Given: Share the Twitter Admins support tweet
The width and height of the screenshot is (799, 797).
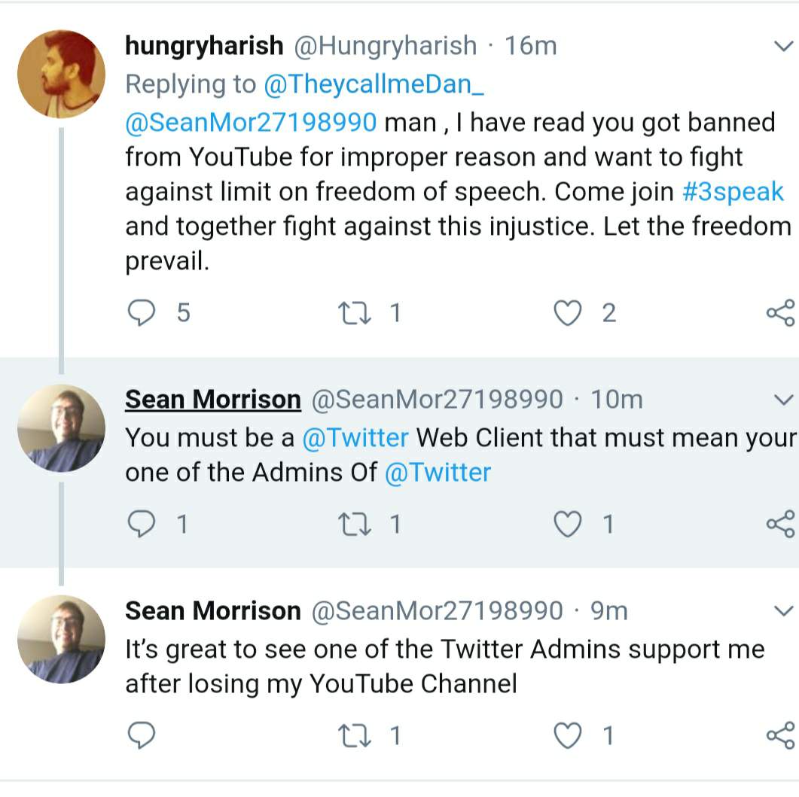Looking at the screenshot, I should (779, 735).
